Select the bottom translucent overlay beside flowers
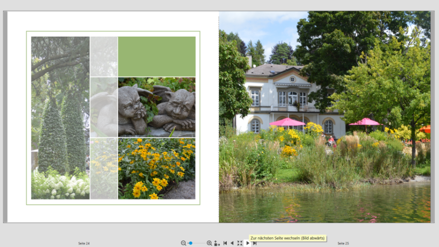 pos(104,168)
